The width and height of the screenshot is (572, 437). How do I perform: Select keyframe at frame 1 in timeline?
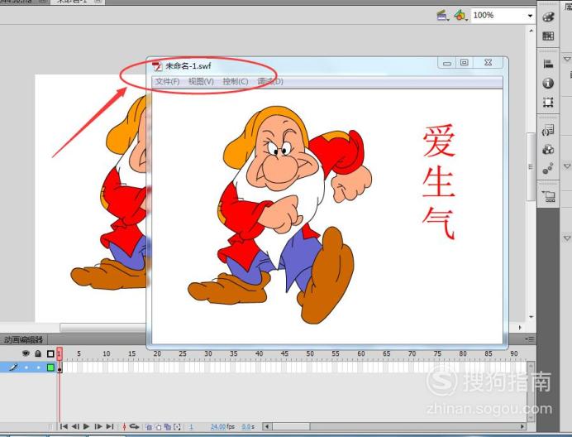60,367
